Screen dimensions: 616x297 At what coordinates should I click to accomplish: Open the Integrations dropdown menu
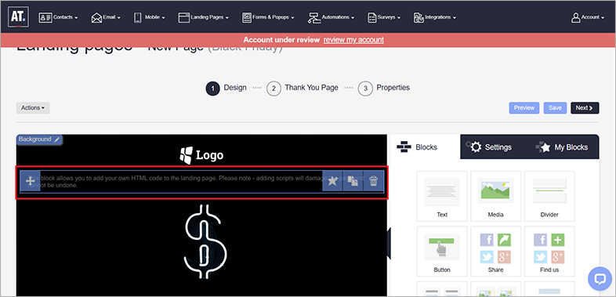(x=434, y=17)
